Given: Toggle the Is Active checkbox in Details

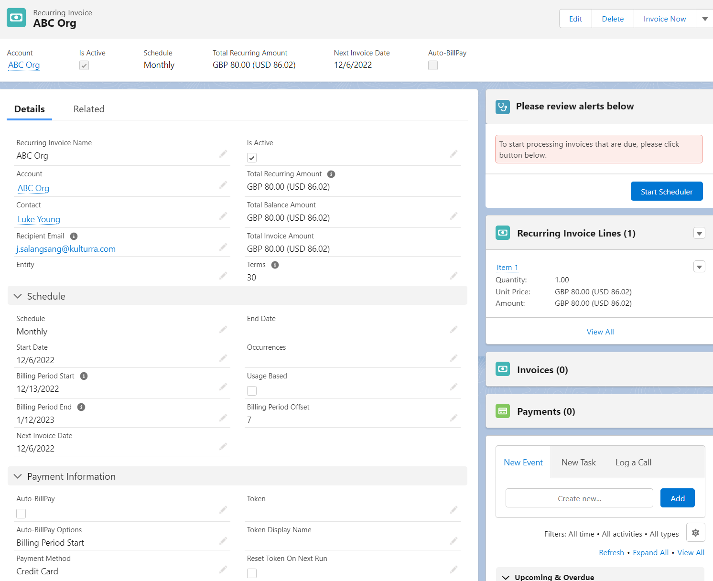Looking at the screenshot, I should point(252,158).
